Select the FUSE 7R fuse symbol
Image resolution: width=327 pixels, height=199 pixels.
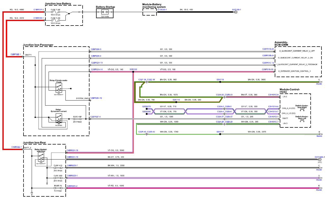click(58, 188)
